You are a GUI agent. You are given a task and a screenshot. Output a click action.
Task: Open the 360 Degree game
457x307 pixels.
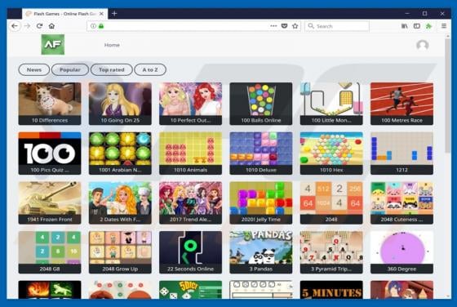coord(402,252)
